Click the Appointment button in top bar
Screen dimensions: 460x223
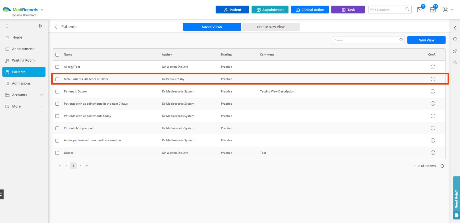(270, 10)
